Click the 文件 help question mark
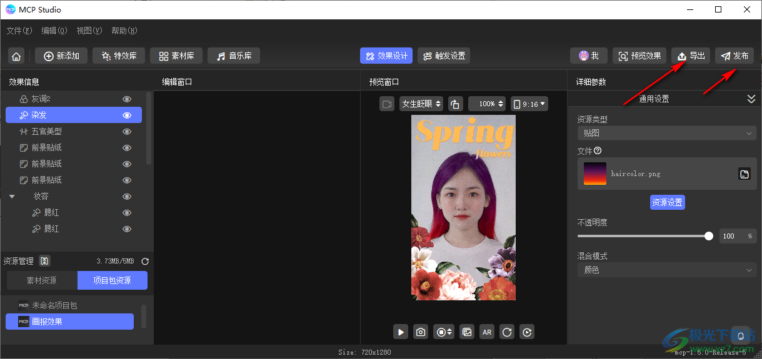The height and width of the screenshot is (359, 762). pos(598,150)
